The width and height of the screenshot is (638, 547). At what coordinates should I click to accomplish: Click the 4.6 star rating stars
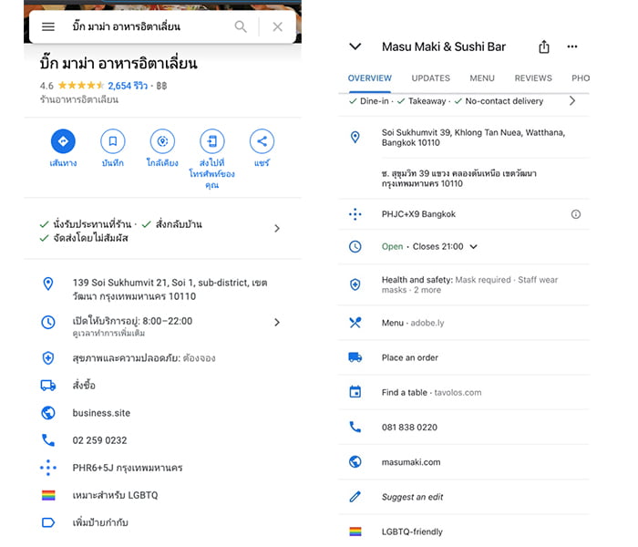point(81,86)
